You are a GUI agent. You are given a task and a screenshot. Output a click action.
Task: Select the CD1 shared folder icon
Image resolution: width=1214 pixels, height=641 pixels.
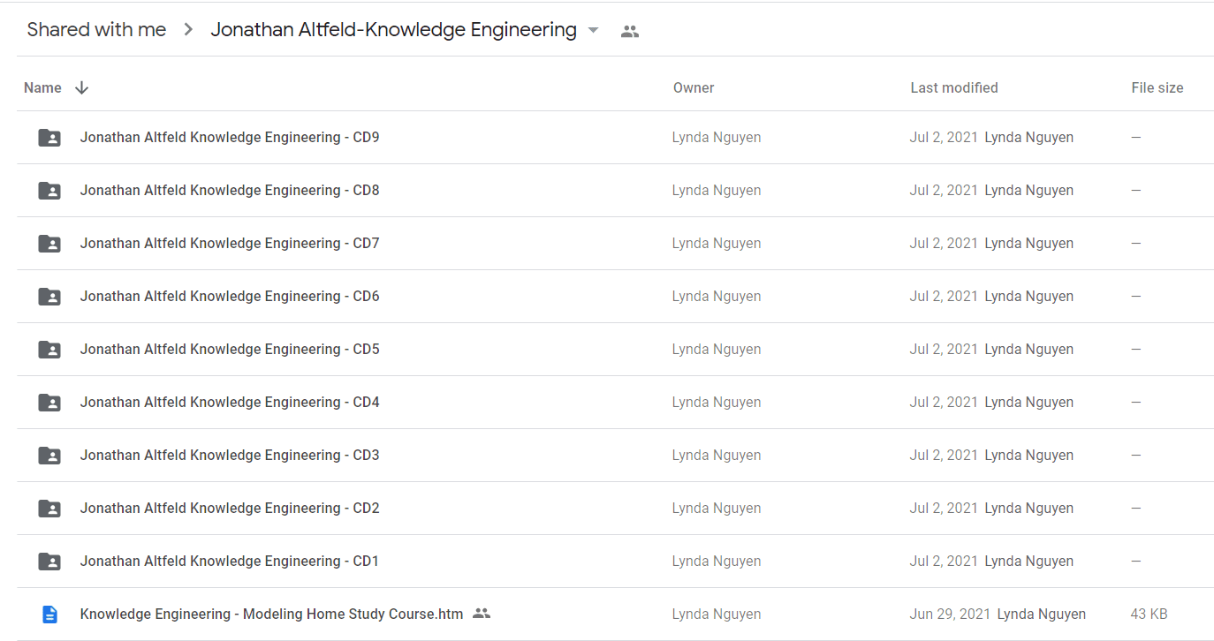(x=49, y=562)
